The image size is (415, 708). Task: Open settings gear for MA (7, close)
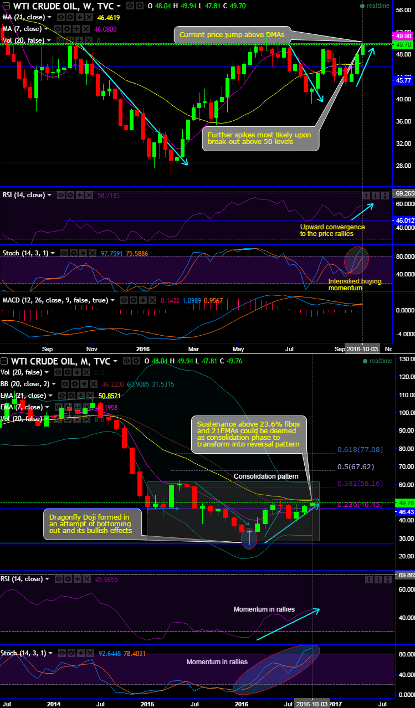tap(66, 29)
